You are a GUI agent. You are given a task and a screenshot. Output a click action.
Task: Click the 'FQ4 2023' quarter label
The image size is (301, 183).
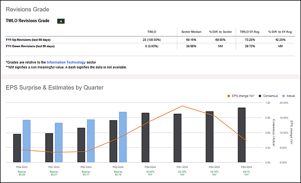coord(22,167)
